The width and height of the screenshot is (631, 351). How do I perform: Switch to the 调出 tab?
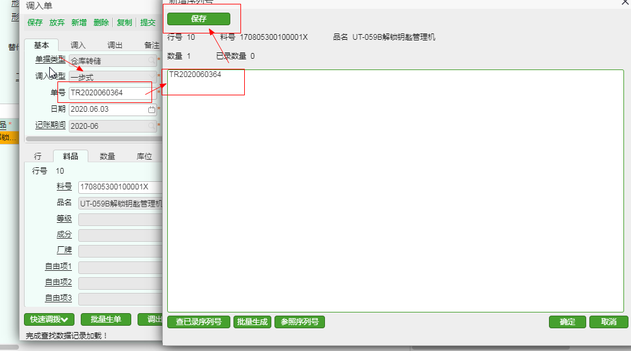(x=115, y=45)
